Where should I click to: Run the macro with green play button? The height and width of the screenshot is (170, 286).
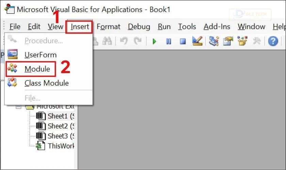154,41
